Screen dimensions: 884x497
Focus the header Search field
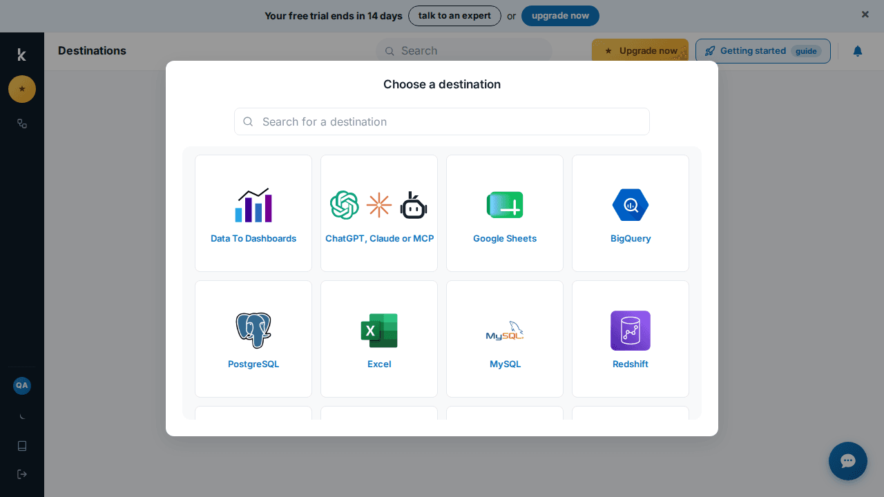click(464, 51)
